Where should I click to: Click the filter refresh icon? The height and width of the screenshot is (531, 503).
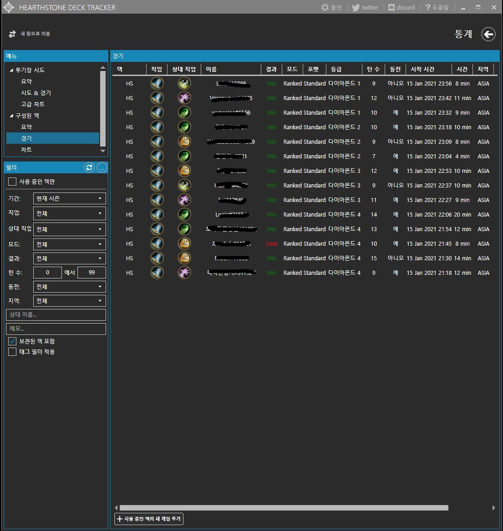click(x=89, y=167)
